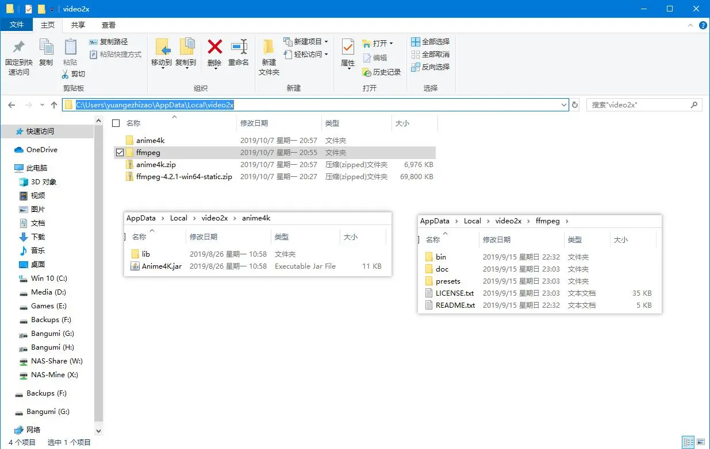Click Pin to Quick access (固定到快速访问) icon
710x449 pixels.
coord(19,47)
